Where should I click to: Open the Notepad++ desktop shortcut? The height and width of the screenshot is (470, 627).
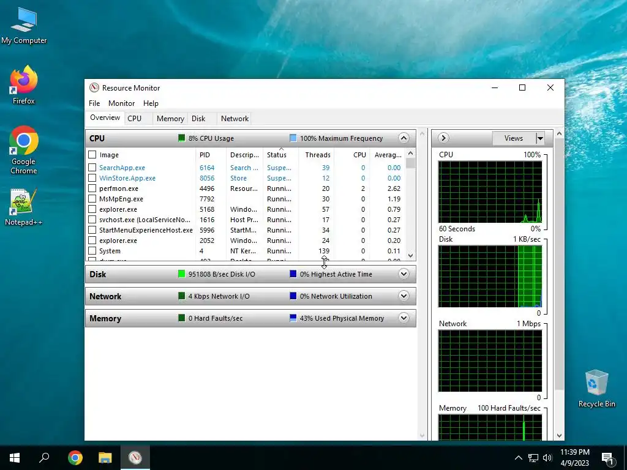pos(24,207)
